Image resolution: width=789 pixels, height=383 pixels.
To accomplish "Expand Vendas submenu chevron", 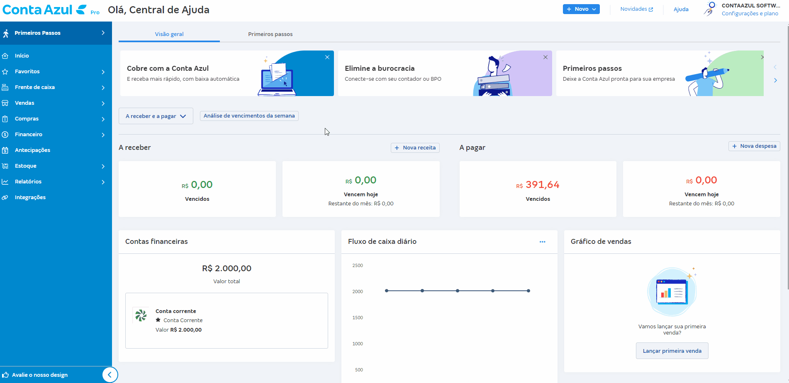I will tap(103, 103).
